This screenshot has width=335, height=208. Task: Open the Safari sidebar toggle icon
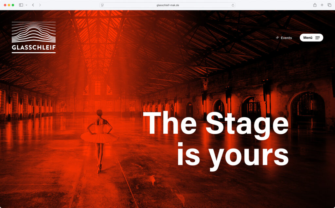pos(21,5)
